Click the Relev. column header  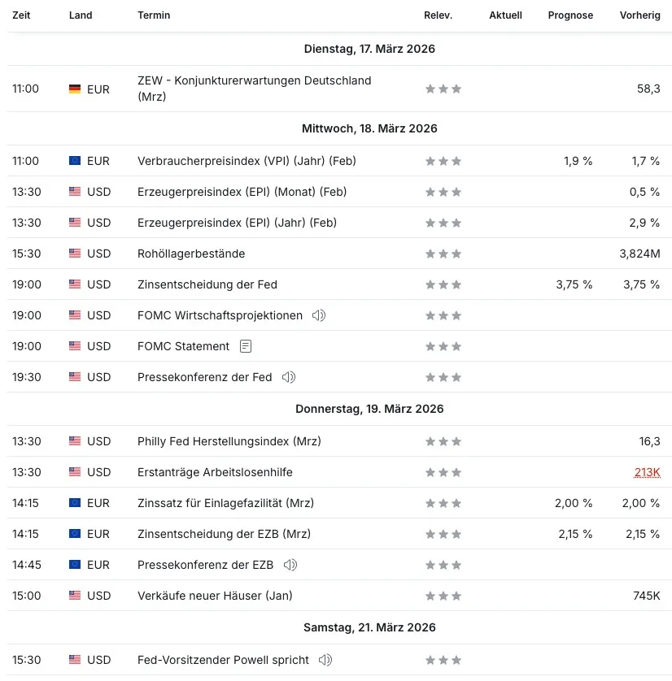click(x=439, y=15)
